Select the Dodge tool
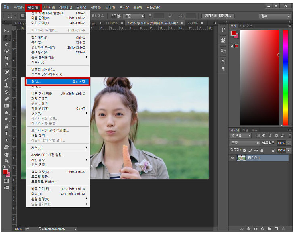The height and width of the screenshot is (234, 295). pyautogui.click(x=6, y=119)
